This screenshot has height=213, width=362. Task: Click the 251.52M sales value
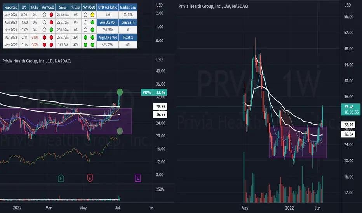point(63,30)
